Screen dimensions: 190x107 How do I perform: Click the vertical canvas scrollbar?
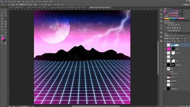click(158, 58)
